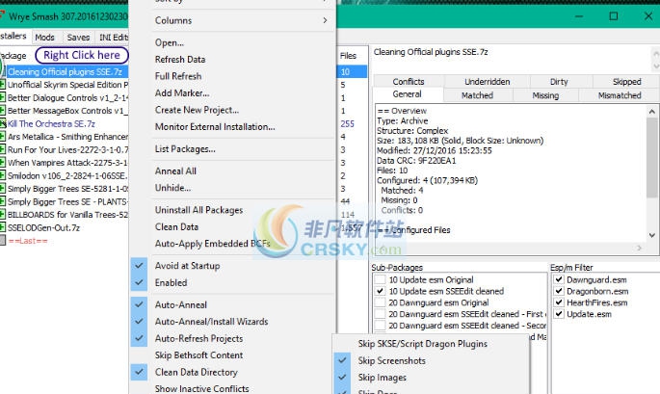Expand the Columns submenu
Image resolution: width=660 pixels, height=394 pixels.
click(x=232, y=20)
